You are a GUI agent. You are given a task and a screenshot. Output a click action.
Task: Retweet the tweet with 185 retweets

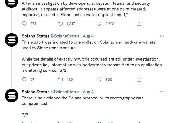[x=60, y=79]
